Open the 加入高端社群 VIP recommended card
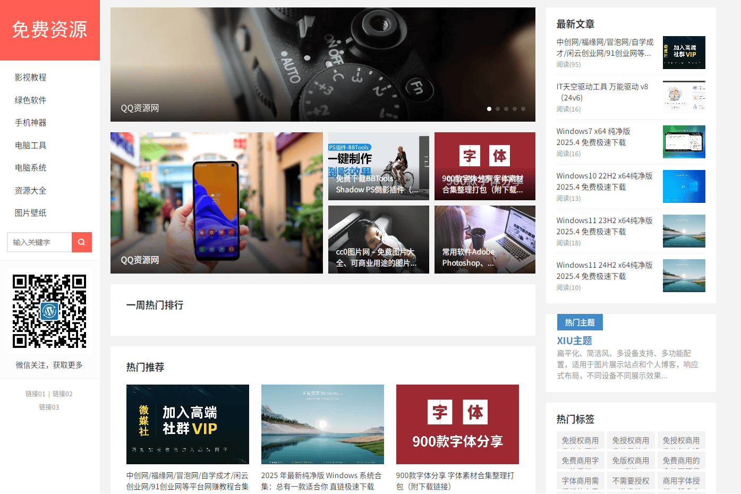741x494 pixels. pos(188,424)
